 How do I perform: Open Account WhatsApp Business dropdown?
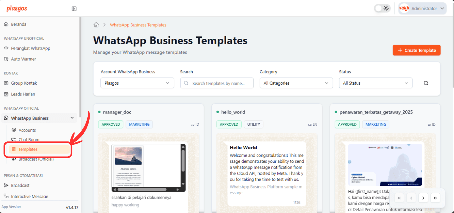click(137, 83)
